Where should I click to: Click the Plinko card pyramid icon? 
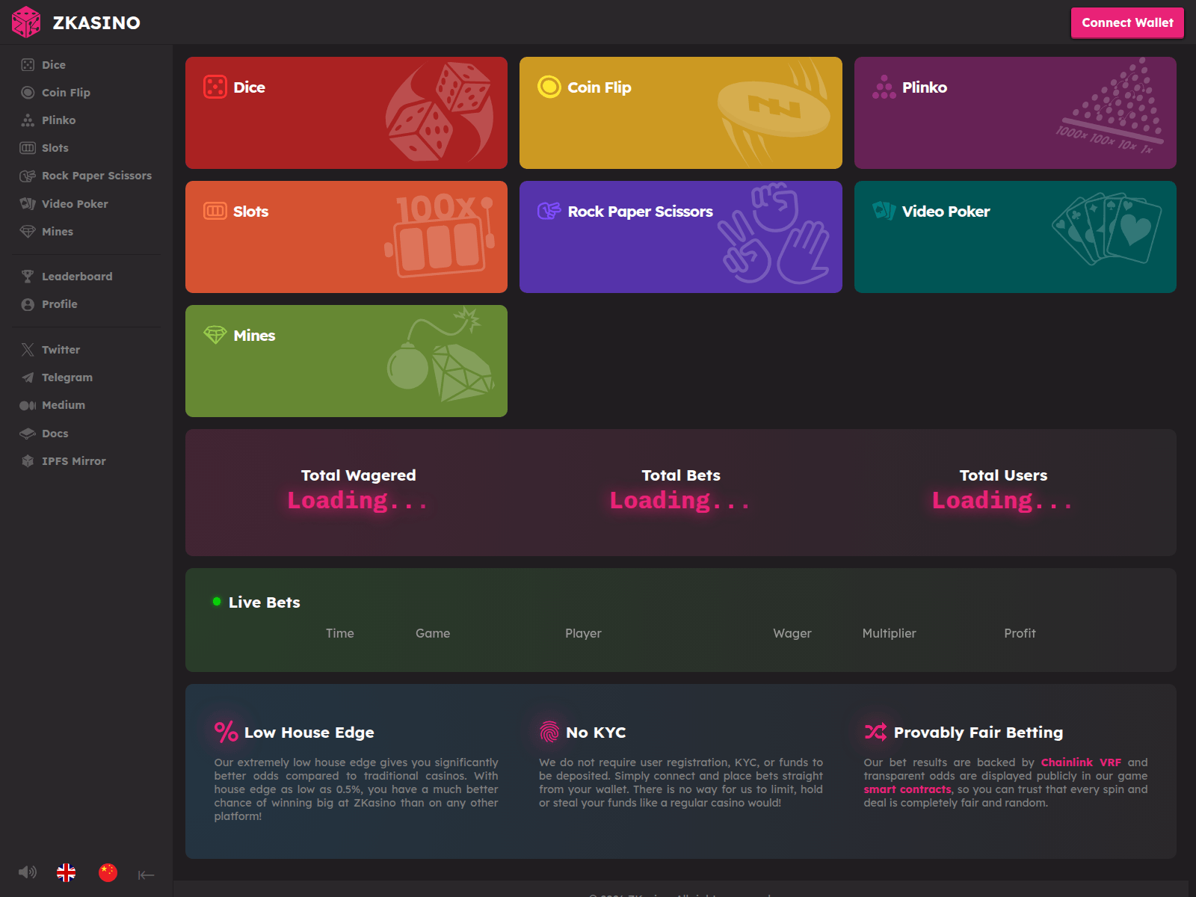[x=884, y=87]
